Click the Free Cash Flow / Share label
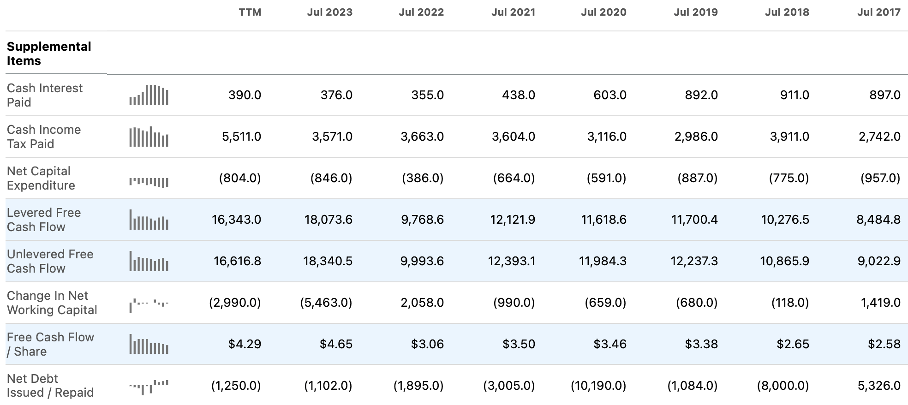The width and height of the screenshot is (908, 405). coord(50,344)
